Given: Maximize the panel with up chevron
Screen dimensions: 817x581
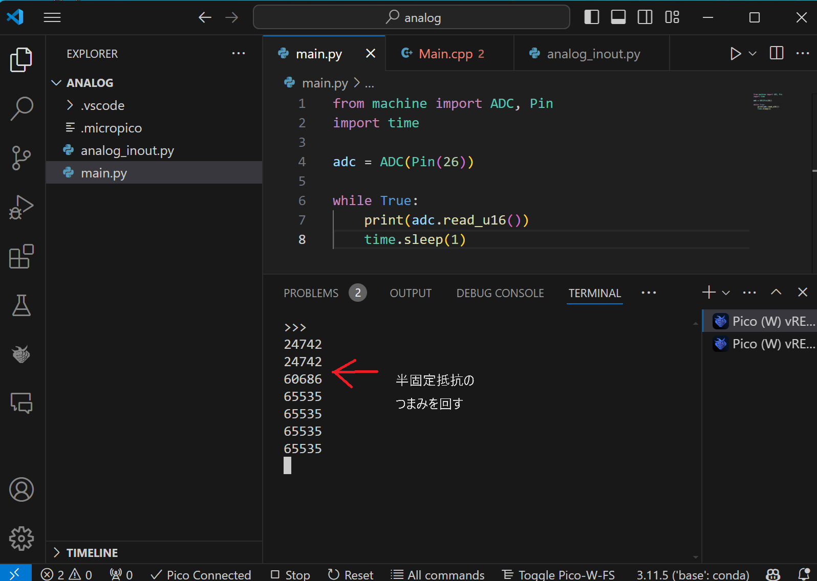Looking at the screenshot, I should coord(776,292).
